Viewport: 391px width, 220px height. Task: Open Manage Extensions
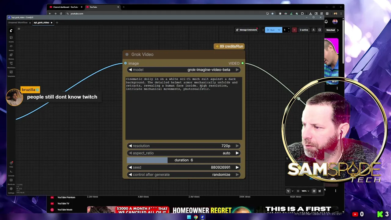tap(247, 30)
